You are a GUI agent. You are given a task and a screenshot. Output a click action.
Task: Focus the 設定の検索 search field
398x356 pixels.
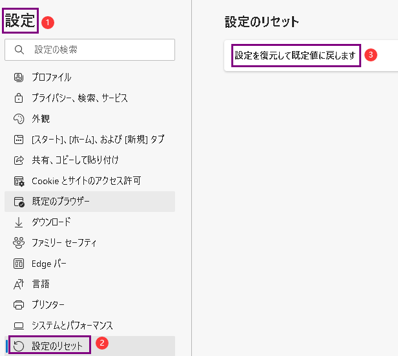pyautogui.click(x=97, y=49)
